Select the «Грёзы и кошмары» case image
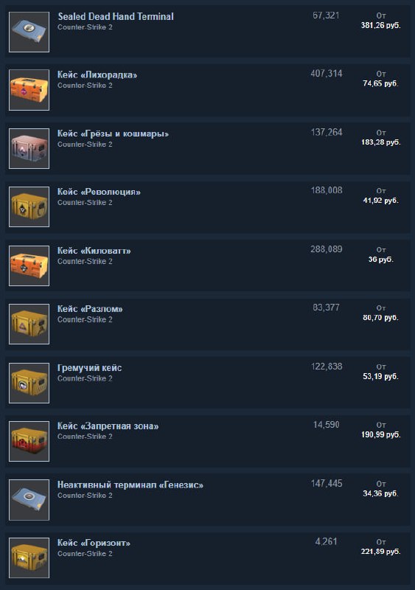This screenshot has height=590, width=415. (29, 149)
